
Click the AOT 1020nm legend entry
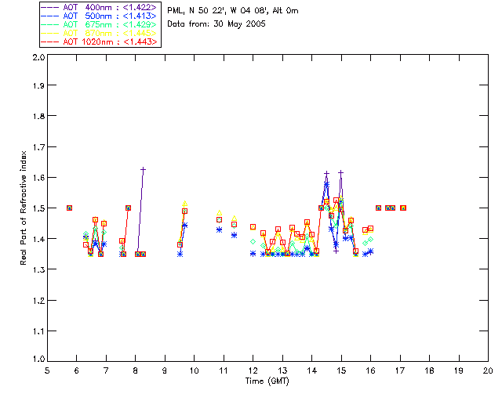click(x=100, y=42)
